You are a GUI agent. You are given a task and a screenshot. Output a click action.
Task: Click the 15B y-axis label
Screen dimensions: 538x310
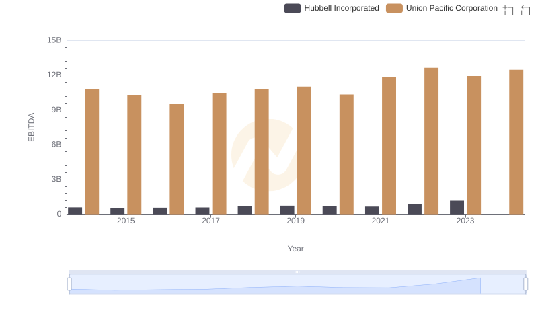coord(54,40)
